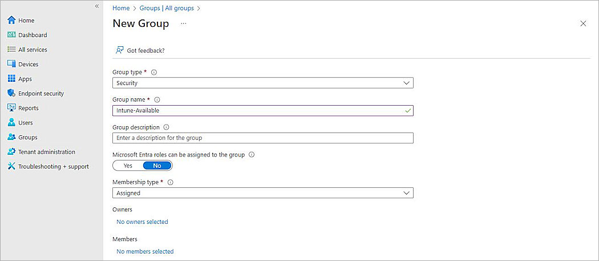
Task: Open the Group type dropdown
Action: [x=263, y=83]
